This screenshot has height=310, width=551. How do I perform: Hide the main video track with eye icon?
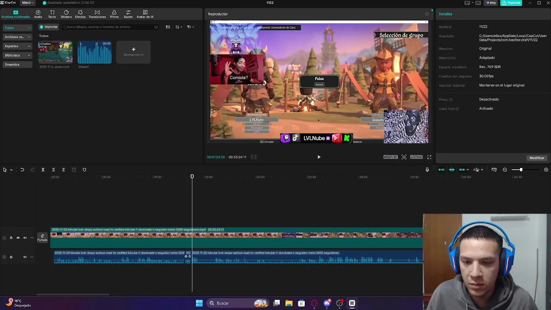(x=18, y=238)
